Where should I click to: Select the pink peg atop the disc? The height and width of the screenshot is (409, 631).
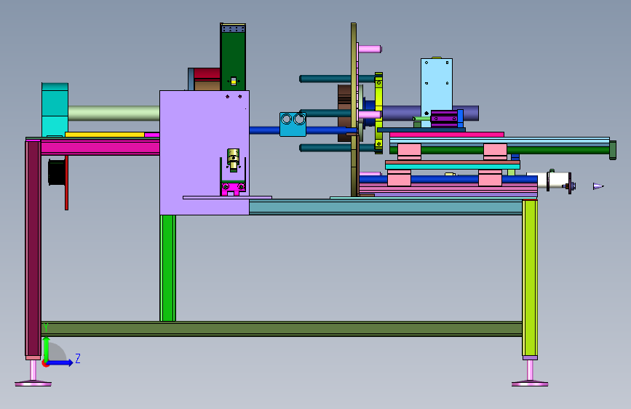pos(370,49)
